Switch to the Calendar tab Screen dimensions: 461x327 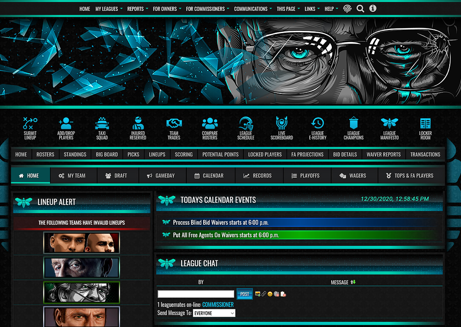tap(211, 176)
